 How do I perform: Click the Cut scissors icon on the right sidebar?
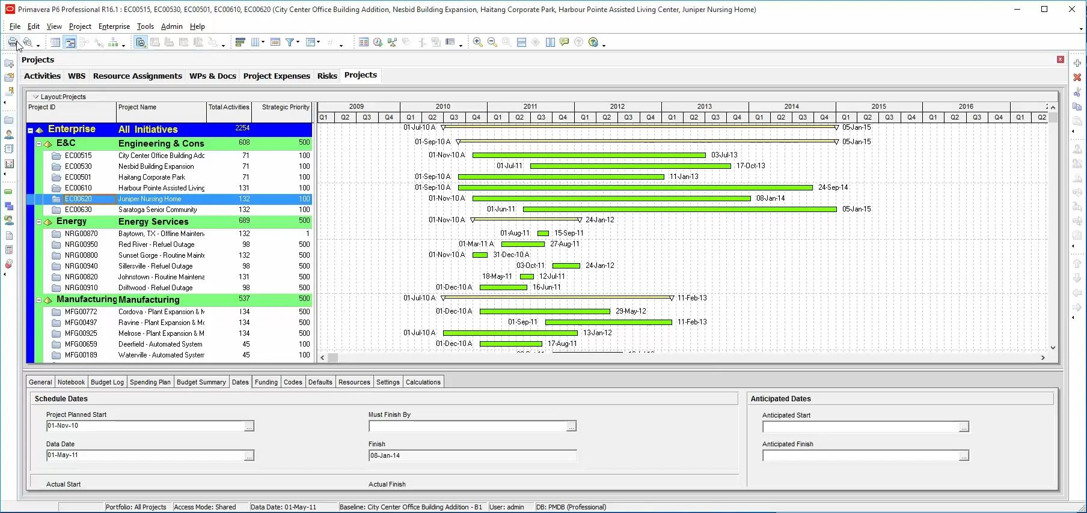tap(1077, 92)
